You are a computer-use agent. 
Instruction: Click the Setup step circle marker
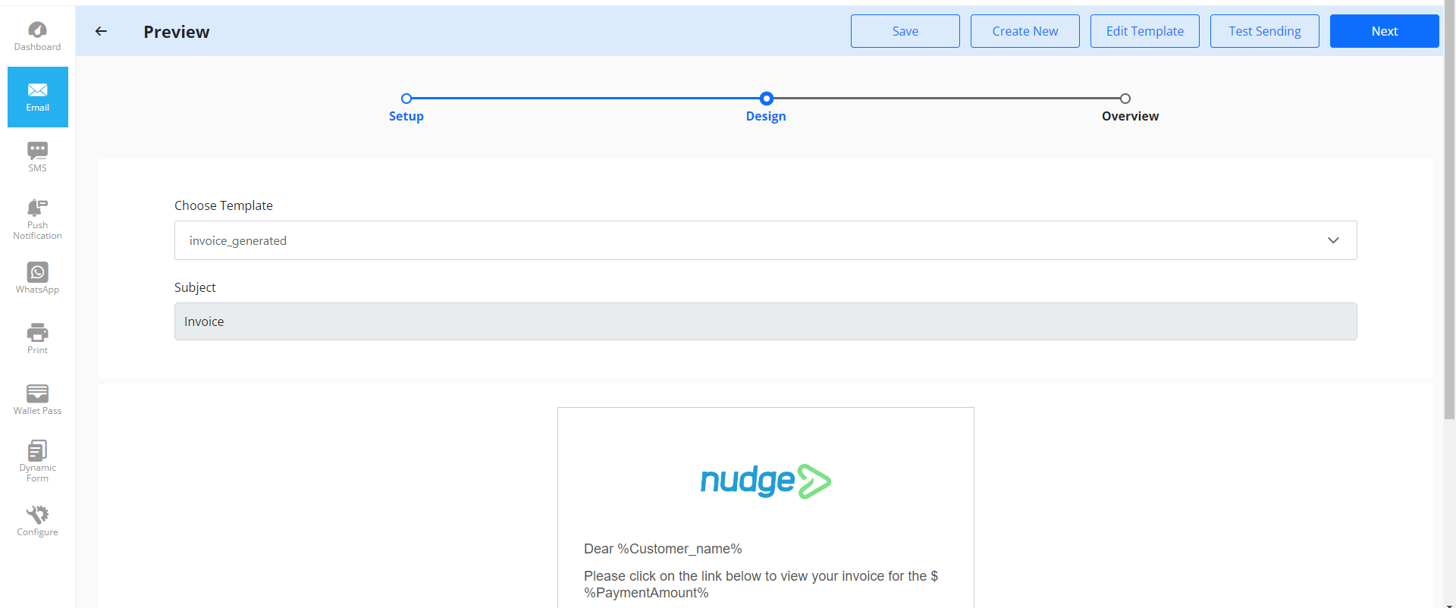[x=406, y=99]
